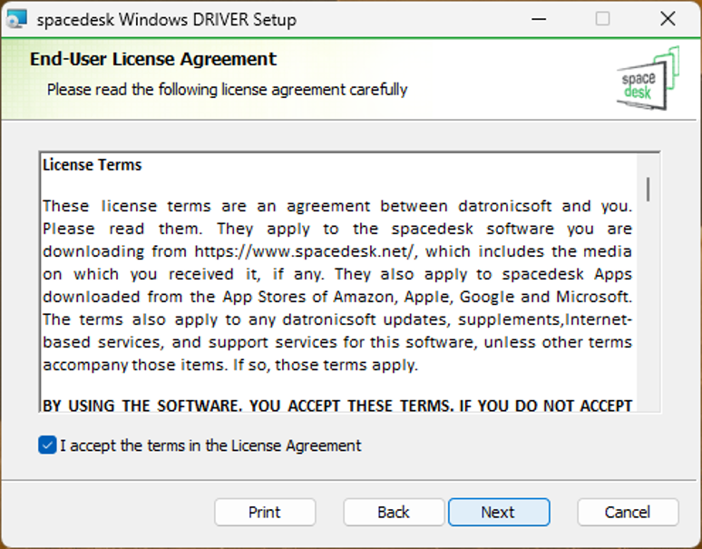Click the license text scrollbar thumb
Viewport: 702px width, 549px height.
pyautogui.click(x=648, y=190)
